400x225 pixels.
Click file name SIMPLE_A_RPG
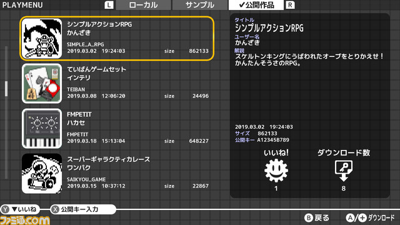pos(85,44)
